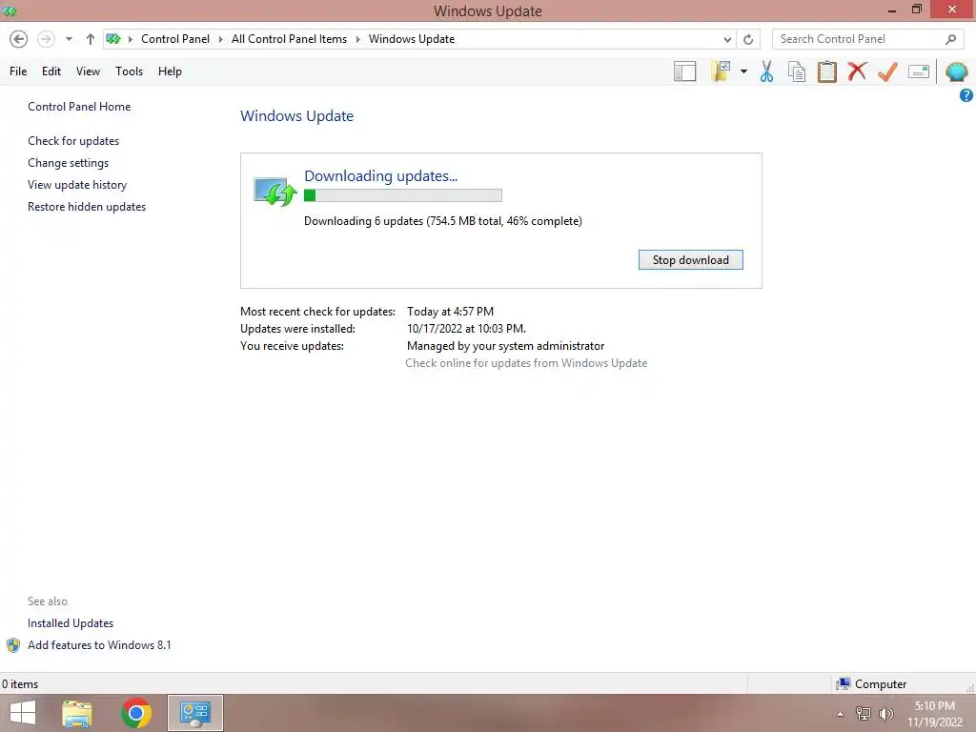This screenshot has height=732, width=976.
Task: Open File Explorer from the taskbar
Action: pos(77,713)
